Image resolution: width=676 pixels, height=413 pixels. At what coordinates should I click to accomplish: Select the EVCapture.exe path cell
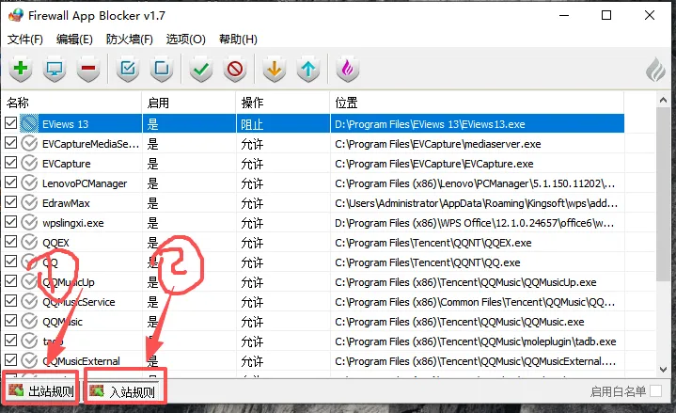433,164
